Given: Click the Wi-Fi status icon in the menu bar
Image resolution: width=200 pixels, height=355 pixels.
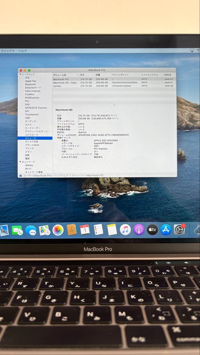Looking at the screenshot, I should click(x=198, y=51).
